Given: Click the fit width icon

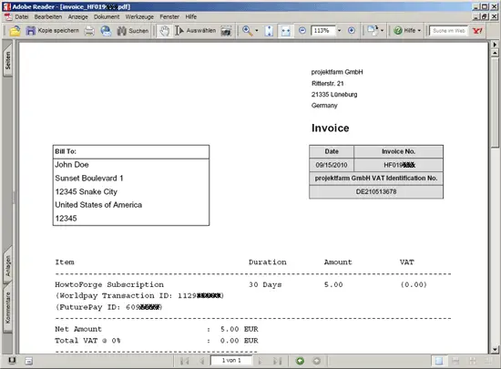Looking at the screenshot, I should [x=285, y=31].
